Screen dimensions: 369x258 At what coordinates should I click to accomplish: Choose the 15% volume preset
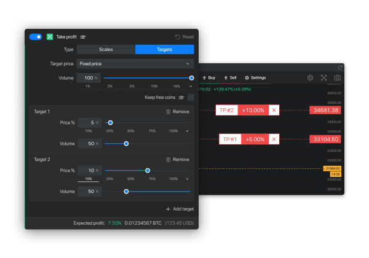click(x=177, y=86)
